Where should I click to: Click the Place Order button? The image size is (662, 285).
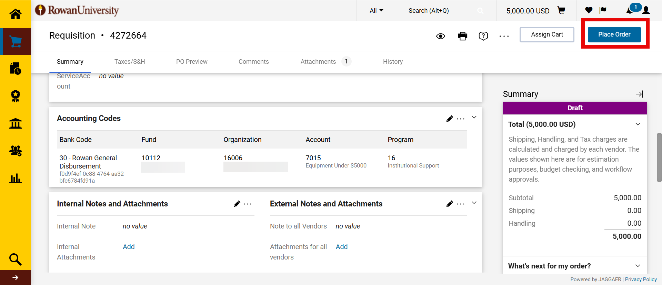click(x=614, y=34)
